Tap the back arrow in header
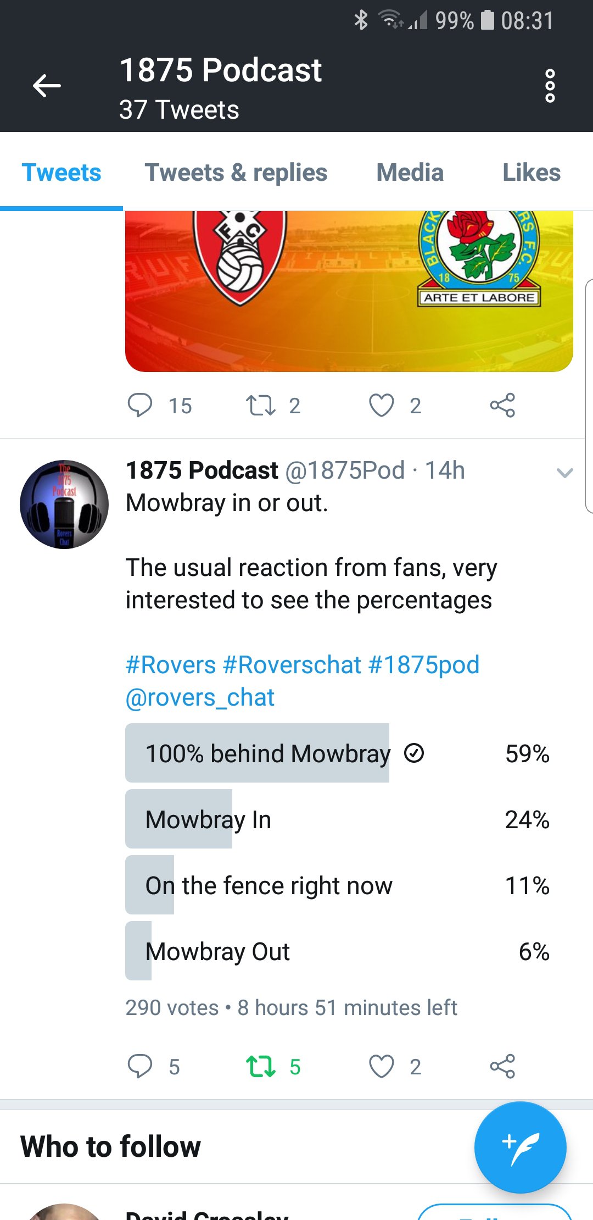This screenshot has height=1220, width=593. [47, 86]
